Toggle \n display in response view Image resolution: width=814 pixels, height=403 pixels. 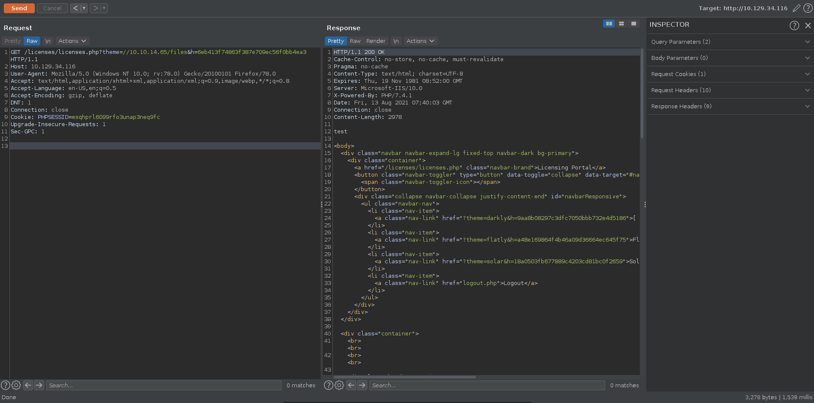(x=396, y=41)
